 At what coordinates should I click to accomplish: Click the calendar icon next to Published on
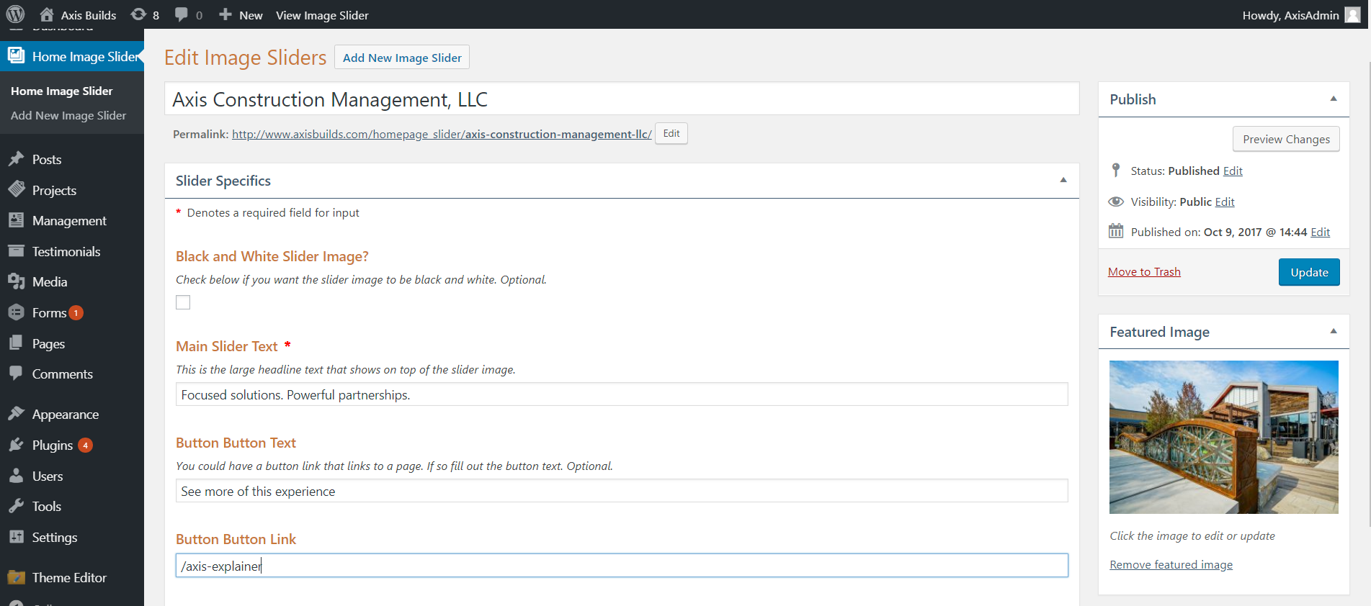coord(1116,231)
